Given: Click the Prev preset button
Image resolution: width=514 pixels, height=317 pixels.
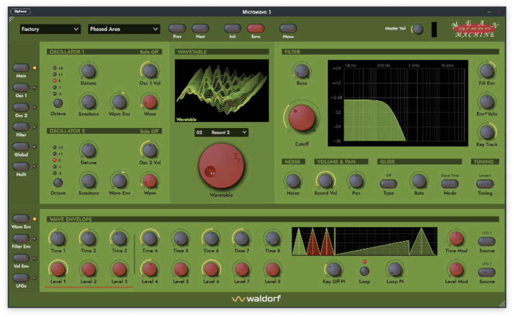Looking at the screenshot, I should point(177,28).
